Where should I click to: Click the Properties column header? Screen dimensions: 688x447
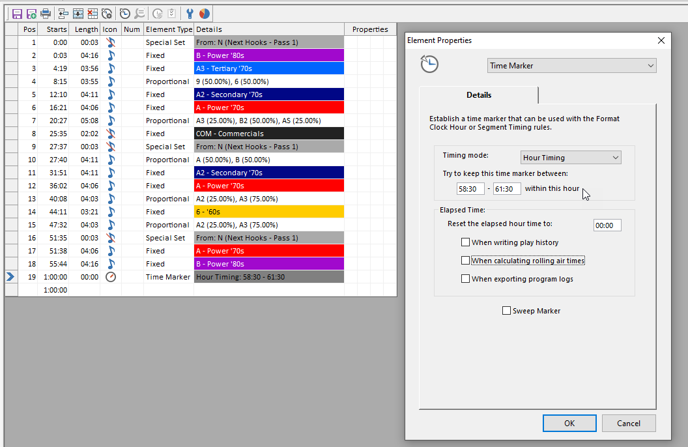point(370,29)
